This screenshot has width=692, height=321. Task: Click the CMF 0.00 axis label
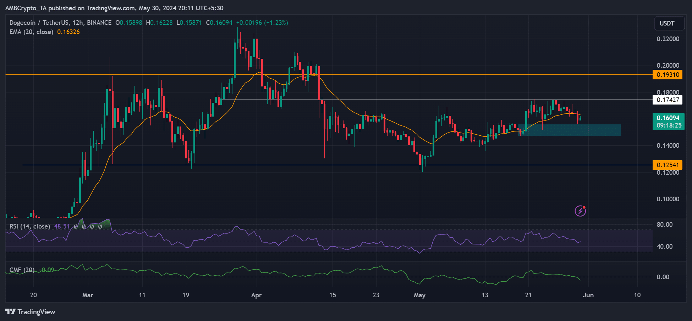coord(663,277)
